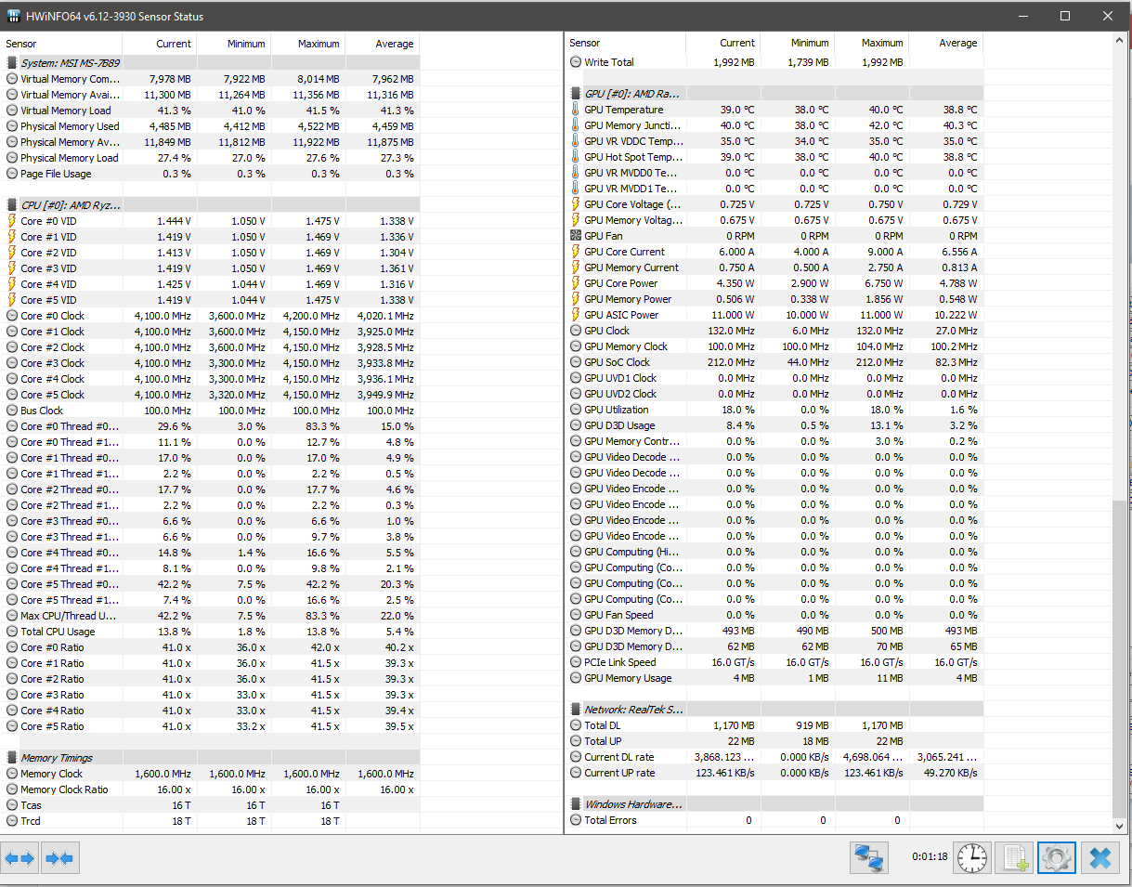Image resolution: width=1132 pixels, height=887 pixels.
Task: Click the Core #0 VID lightning icon
Action: pyautogui.click(x=12, y=221)
